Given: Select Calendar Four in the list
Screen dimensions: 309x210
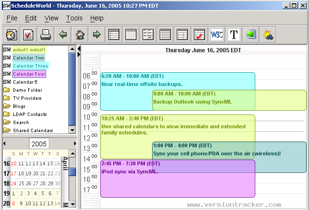Looking at the screenshot, I should point(29,74).
